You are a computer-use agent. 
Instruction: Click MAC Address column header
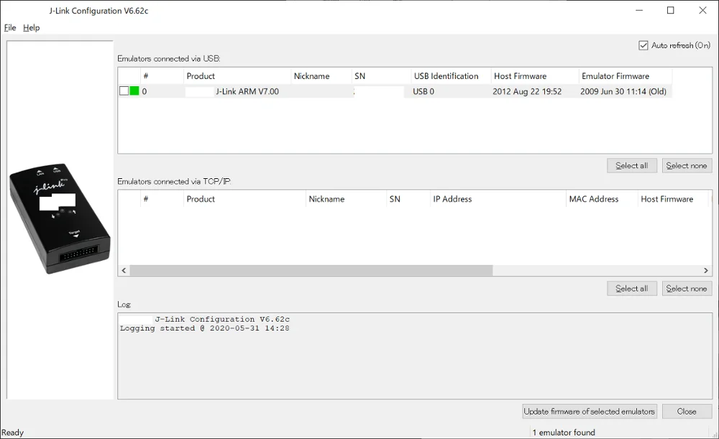click(602, 199)
